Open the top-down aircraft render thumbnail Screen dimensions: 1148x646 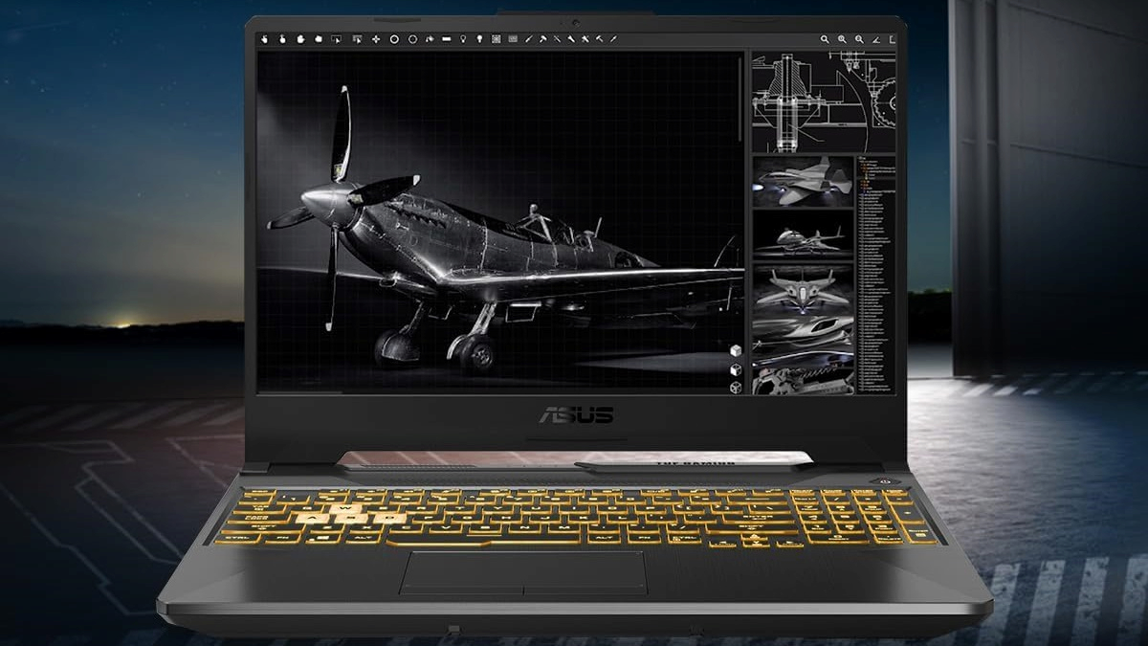click(x=802, y=291)
